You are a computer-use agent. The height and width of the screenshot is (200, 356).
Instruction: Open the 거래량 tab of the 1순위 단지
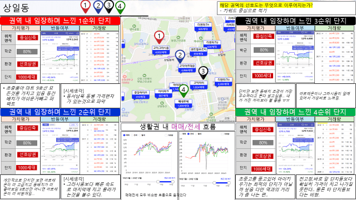tap(99, 28)
